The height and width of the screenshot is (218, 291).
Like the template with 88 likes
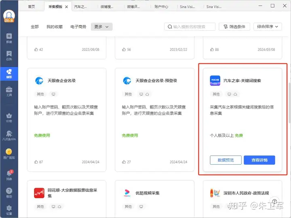[212, 49]
